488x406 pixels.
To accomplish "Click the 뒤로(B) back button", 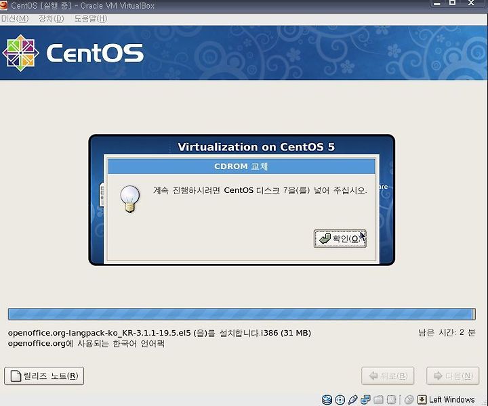I will pos(388,376).
